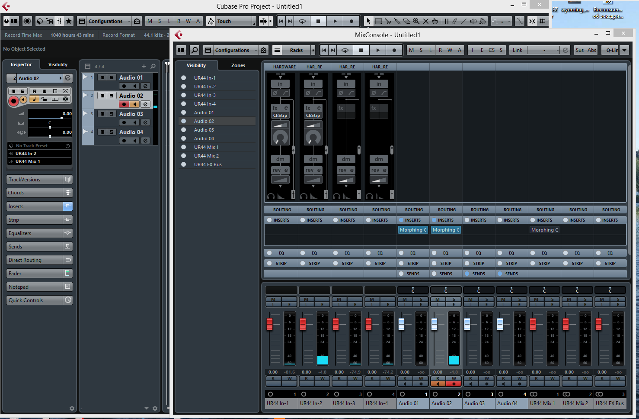Expand the Sends section in Inspector
The image size is (639, 419).
coord(35,247)
